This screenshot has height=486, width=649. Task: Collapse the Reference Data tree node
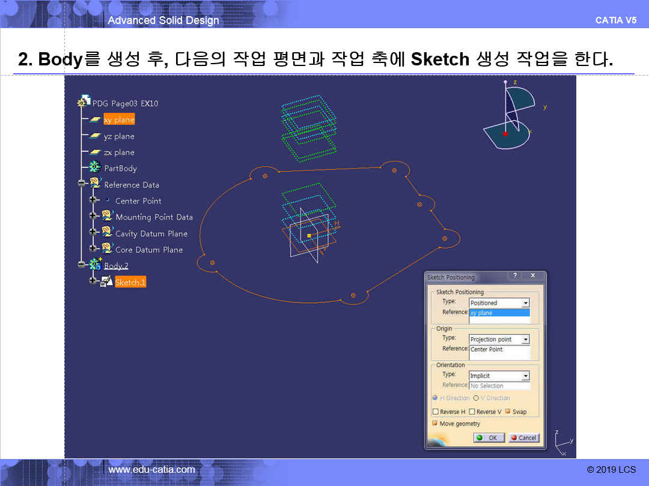click(82, 184)
